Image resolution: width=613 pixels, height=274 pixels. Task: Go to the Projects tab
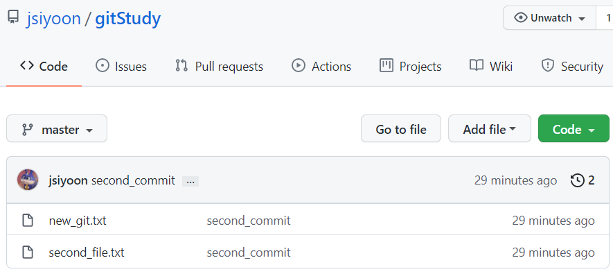coord(411,66)
